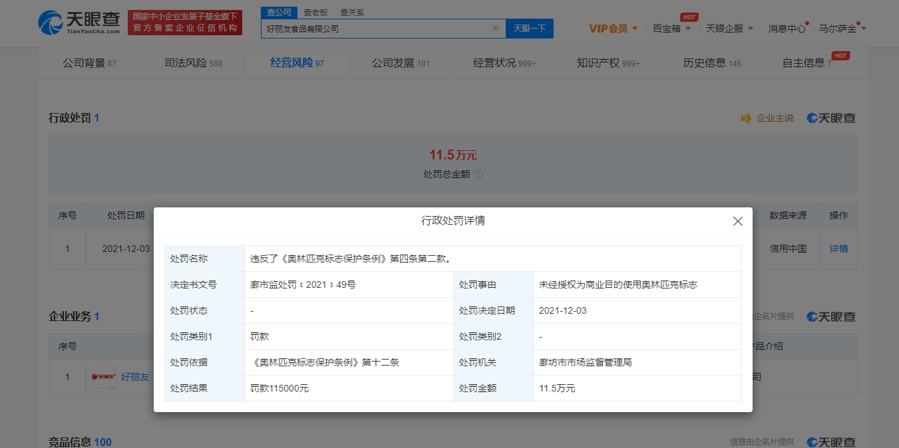Click the 罚款 value of 处罚类别1
The image size is (899, 448).
[x=260, y=336]
